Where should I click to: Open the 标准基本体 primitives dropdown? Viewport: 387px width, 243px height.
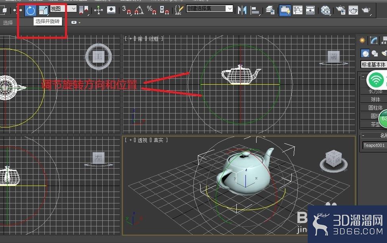pos(374,65)
